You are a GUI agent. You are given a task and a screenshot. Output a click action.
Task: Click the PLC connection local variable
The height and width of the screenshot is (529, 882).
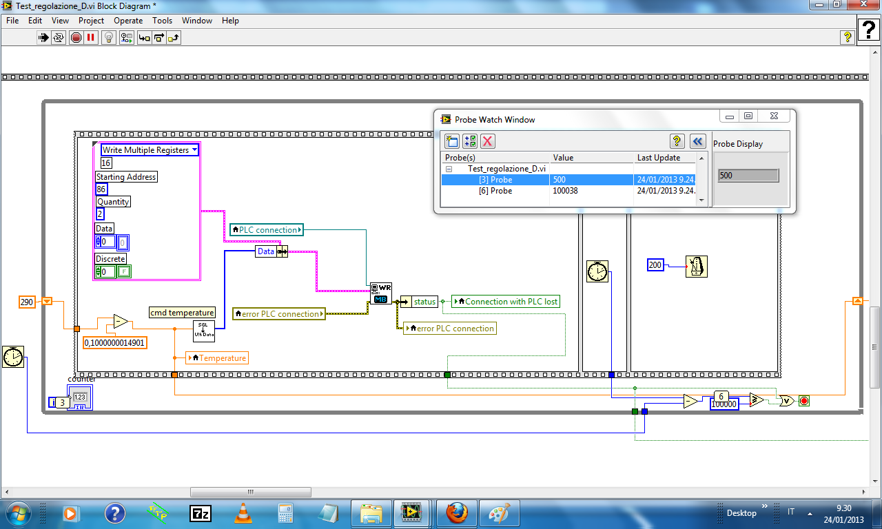[x=267, y=229]
